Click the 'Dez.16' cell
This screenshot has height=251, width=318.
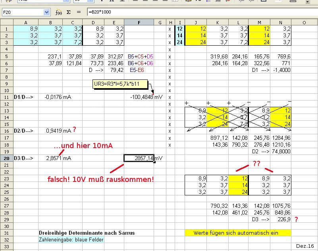[x=304, y=246]
